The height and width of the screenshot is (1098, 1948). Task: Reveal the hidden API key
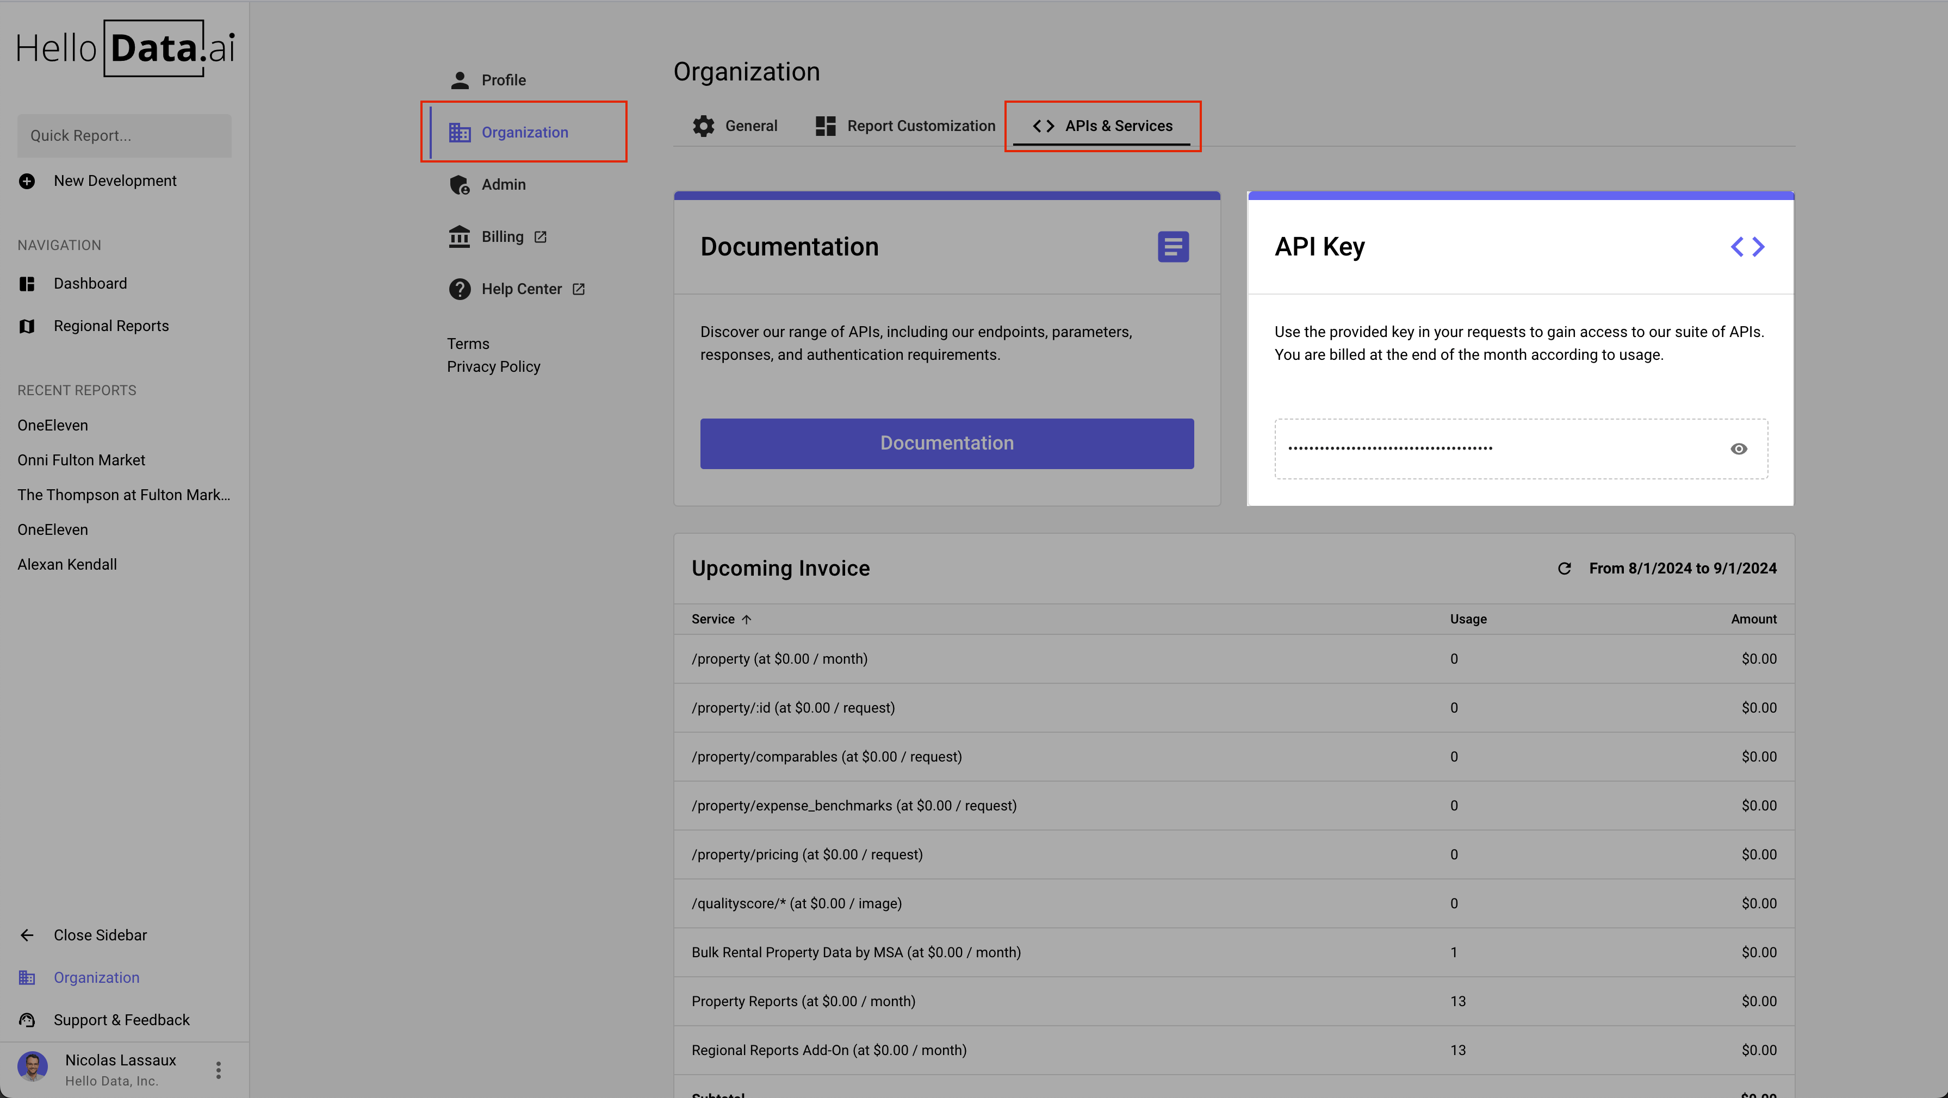(x=1738, y=448)
